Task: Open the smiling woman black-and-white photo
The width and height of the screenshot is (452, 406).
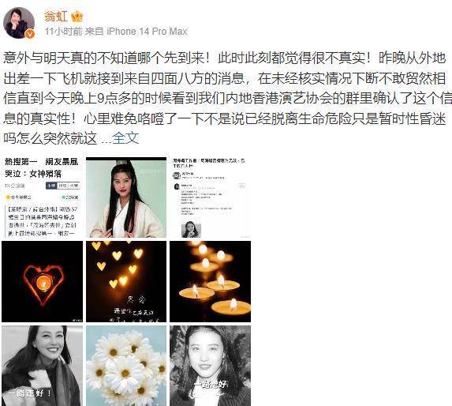Action: pyautogui.click(x=42, y=366)
